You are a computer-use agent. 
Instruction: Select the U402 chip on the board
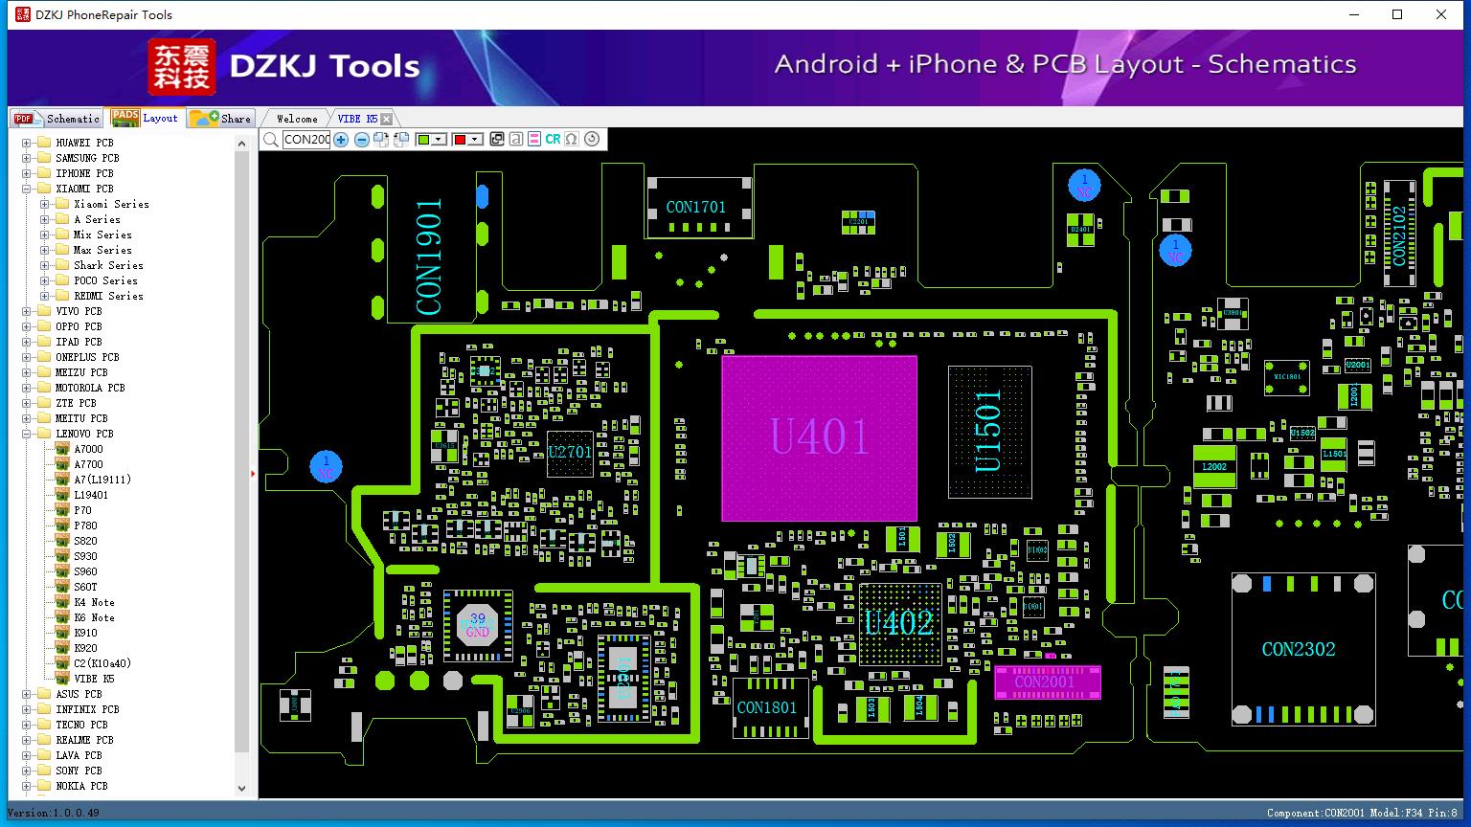(898, 624)
